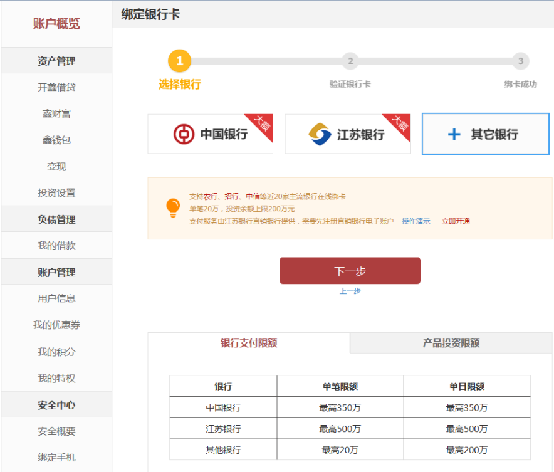554x472 pixels.
Task: Open 我的借款 in the sidebar
Action: [56, 246]
